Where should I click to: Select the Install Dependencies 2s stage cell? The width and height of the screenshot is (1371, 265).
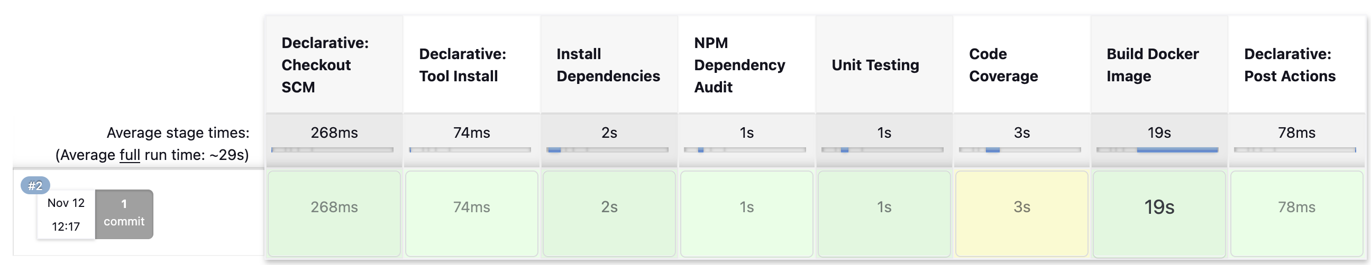609,213
